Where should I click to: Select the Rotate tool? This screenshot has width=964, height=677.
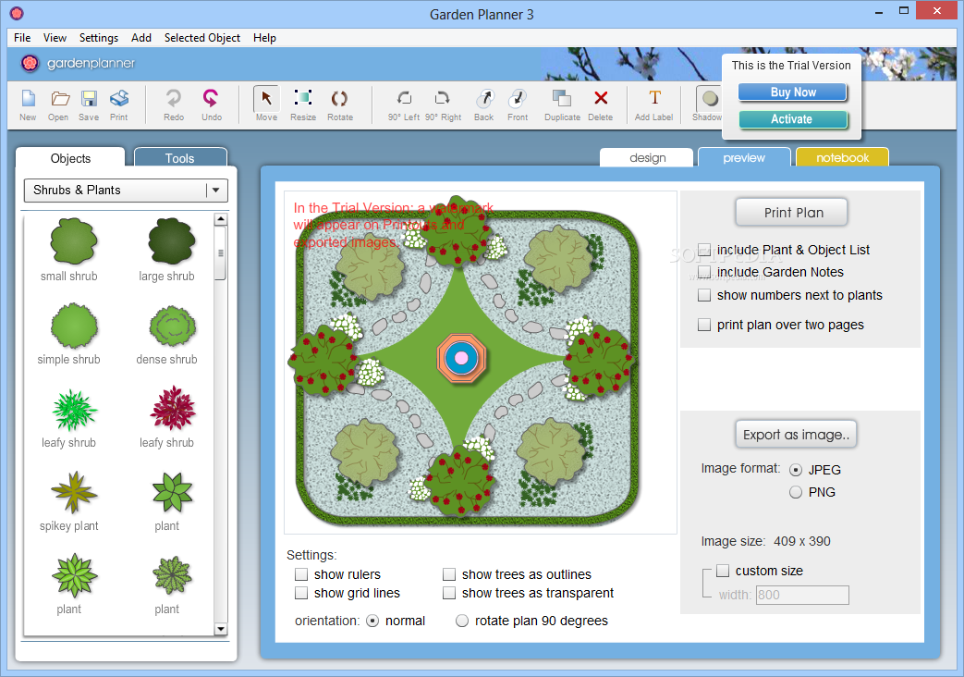[340, 105]
